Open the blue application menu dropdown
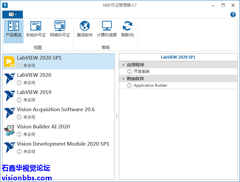The width and height of the screenshot is (240, 182). click(x=13, y=15)
